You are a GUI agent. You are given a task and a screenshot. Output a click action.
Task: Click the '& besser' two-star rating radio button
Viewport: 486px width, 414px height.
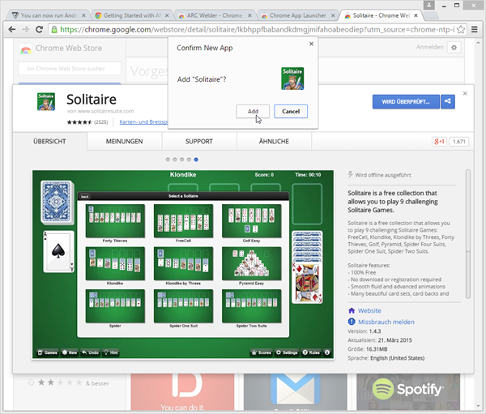[32, 382]
